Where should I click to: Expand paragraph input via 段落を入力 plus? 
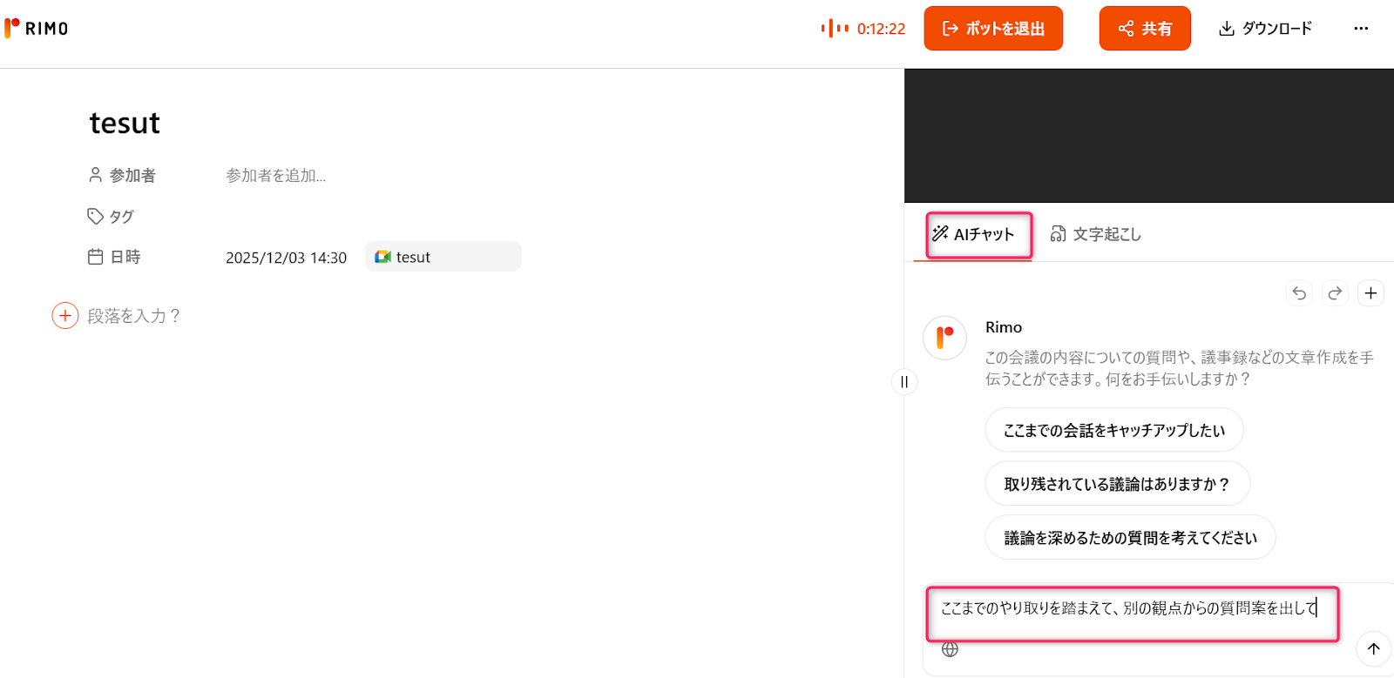(x=64, y=315)
